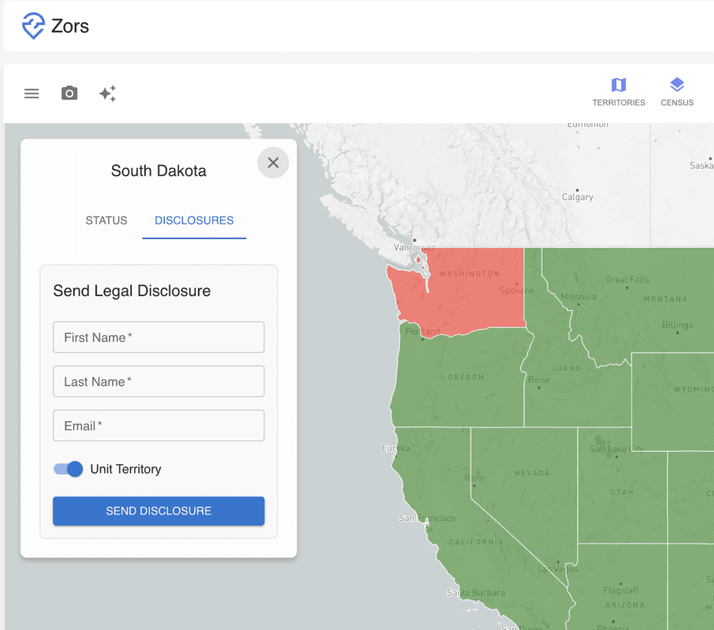Image resolution: width=714 pixels, height=630 pixels.
Task: Click the First Name input field
Action: pyautogui.click(x=158, y=337)
